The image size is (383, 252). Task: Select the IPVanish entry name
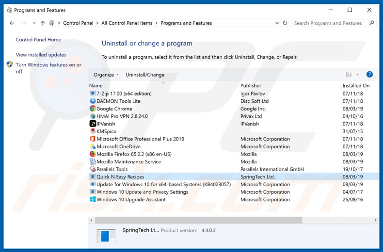pyautogui.click(x=106, y=124)
